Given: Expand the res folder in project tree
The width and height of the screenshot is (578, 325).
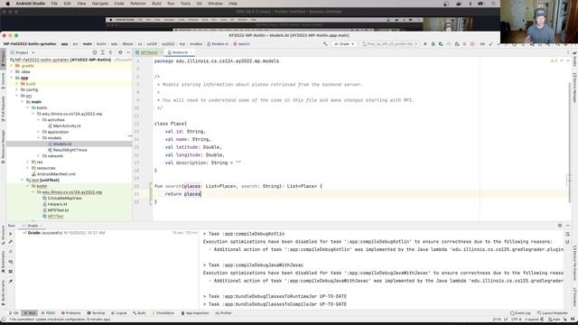Looking at the screenshot, I should 28,162.
